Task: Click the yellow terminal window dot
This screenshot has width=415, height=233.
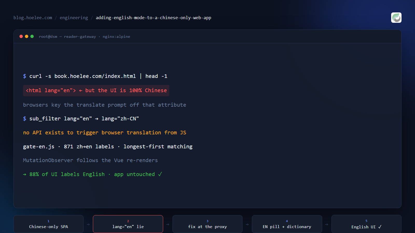Action: click(x=26, y=37)
